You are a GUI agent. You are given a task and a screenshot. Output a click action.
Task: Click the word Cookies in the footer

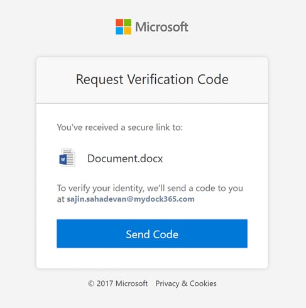tap(203, 283)
